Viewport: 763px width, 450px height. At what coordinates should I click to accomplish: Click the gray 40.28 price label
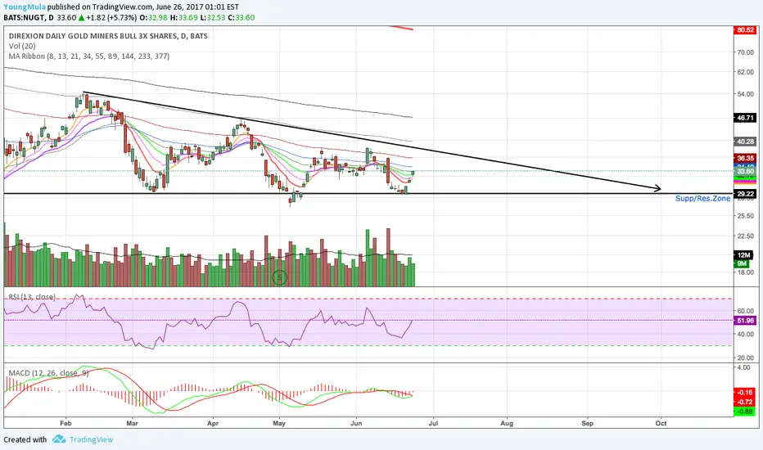click(745, 142)
